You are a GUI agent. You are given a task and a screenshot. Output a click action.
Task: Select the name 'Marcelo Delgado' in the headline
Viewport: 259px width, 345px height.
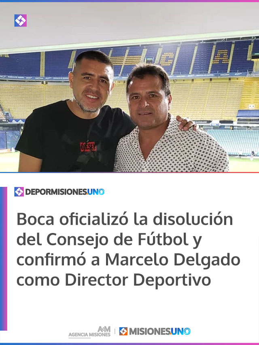click(173, 260)
